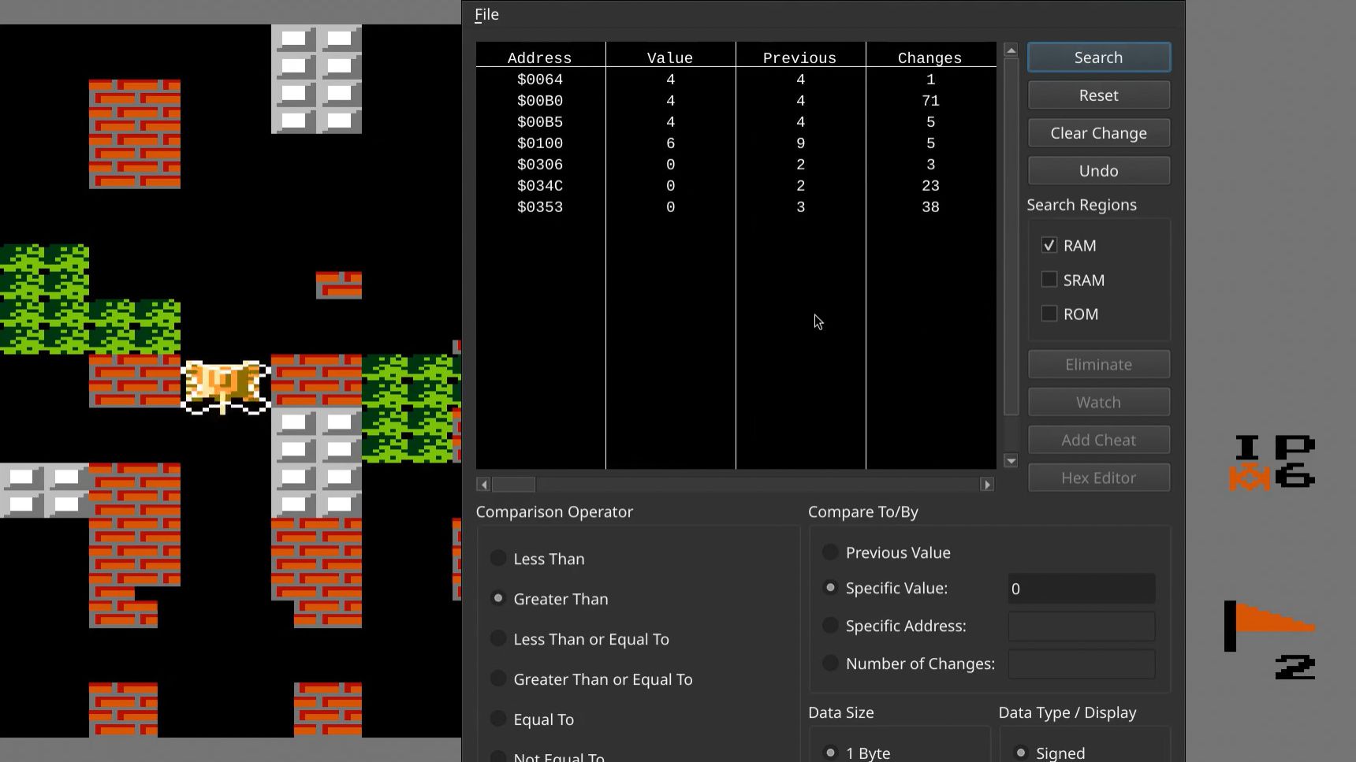The height and width of the screenshot is (762, 1356).
Task: Select the Equal To operator
Action: coord(498,719)
